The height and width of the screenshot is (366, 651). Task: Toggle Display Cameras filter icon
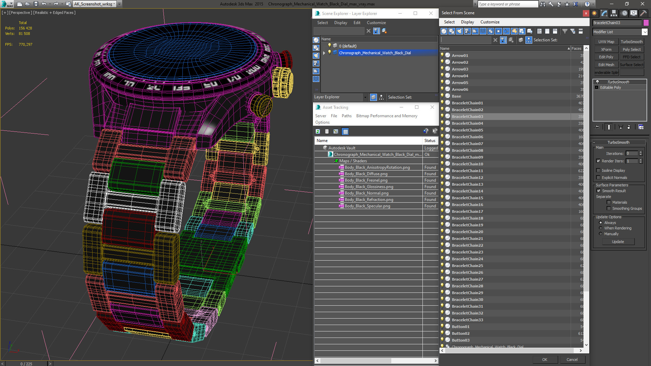(467, 31)
